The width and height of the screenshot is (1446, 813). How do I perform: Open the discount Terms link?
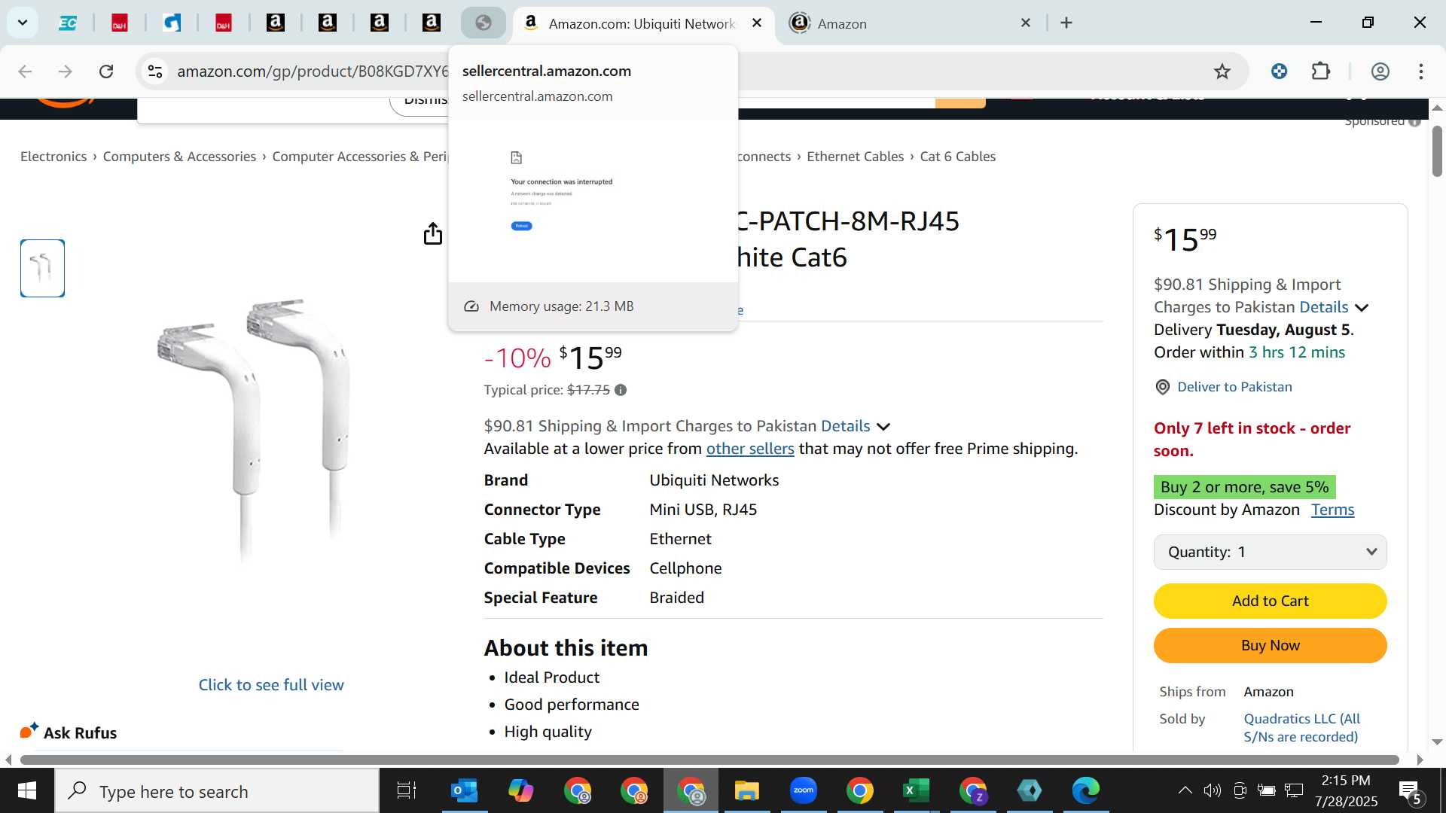[x=1332, y=510]
